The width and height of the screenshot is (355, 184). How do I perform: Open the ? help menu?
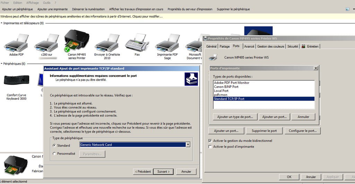pos(55,3)
